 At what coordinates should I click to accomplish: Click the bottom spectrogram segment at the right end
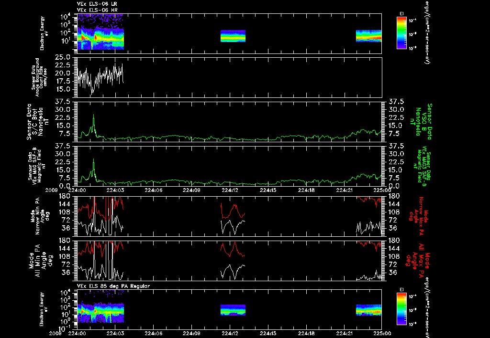click(369, 310)
